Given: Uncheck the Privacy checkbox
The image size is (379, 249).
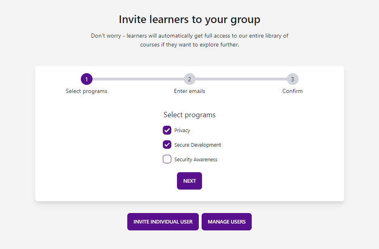Looking at the screenshot, I should click(x=167, y=130).
